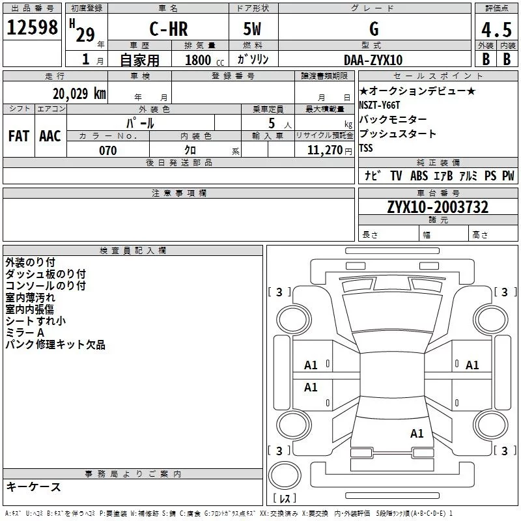Click the セールスポイント header

coord(438,76)
